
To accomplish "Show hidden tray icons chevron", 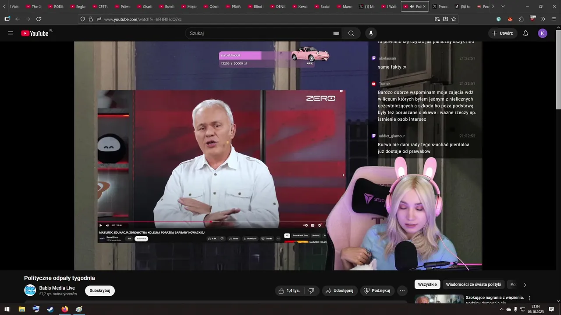I will (501, 309).
